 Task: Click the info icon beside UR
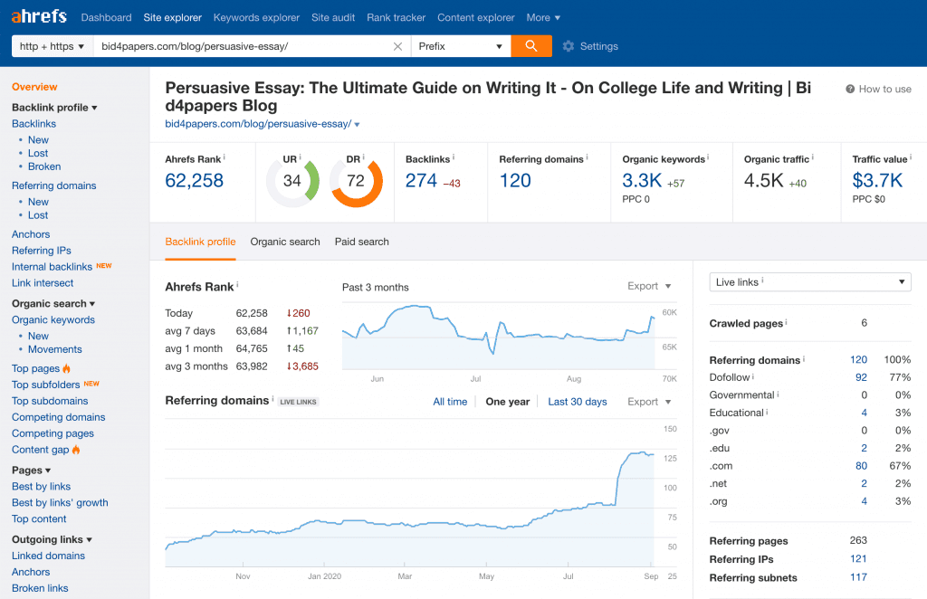(300, 157)
